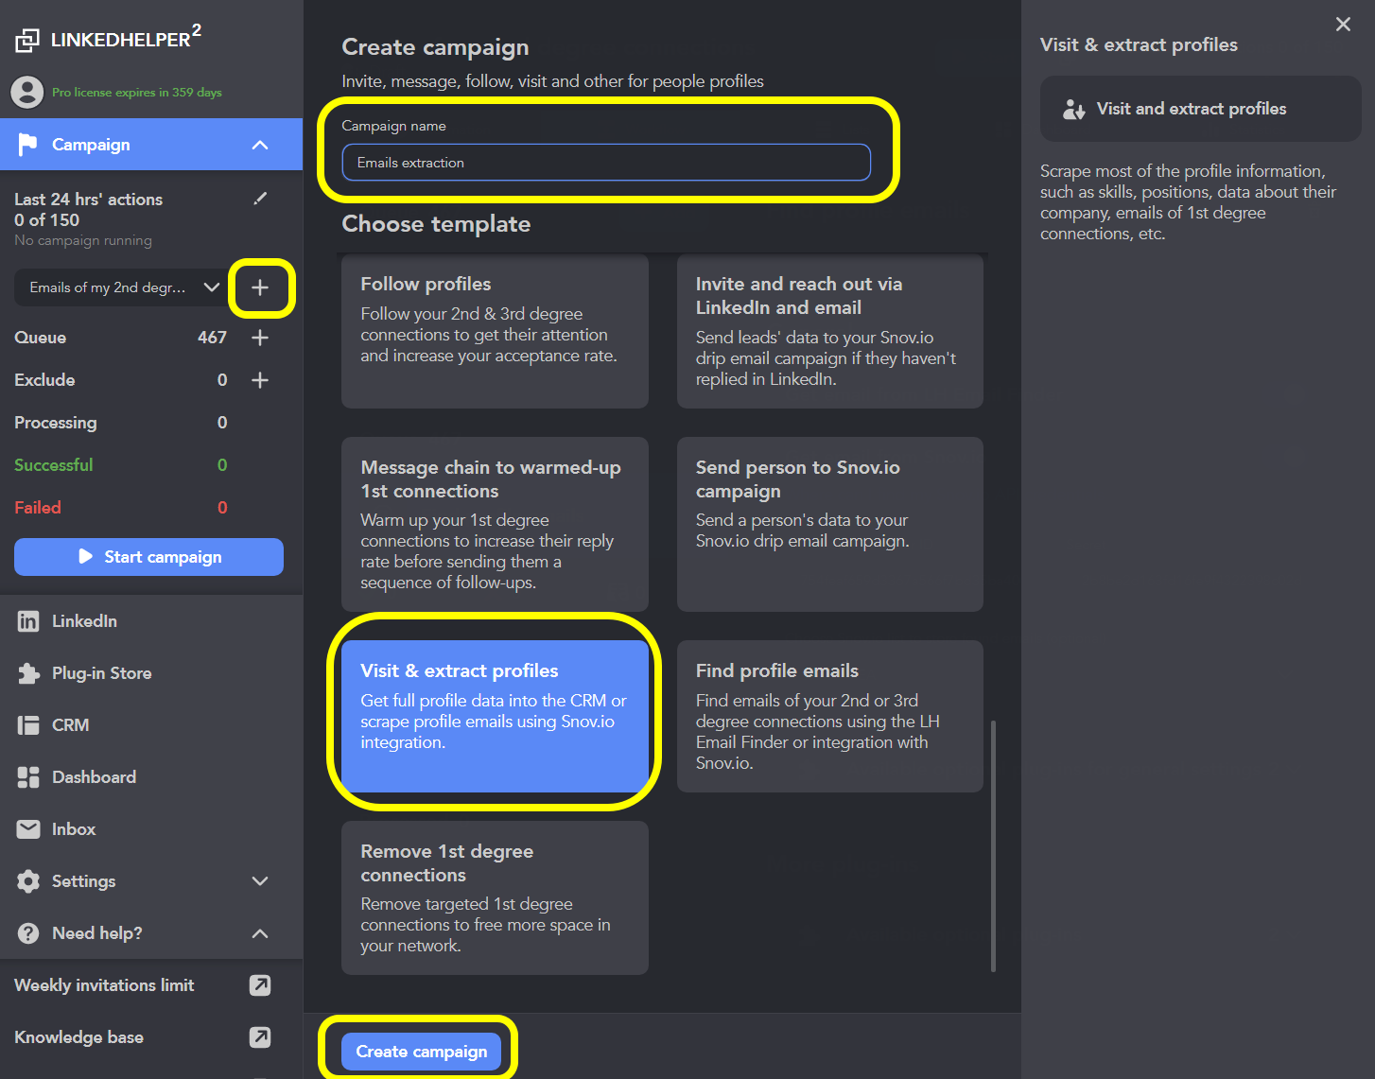This screenshot has width=1375, height=1079.
Task: Click the CRM sidebar icon
Action: 28,725
